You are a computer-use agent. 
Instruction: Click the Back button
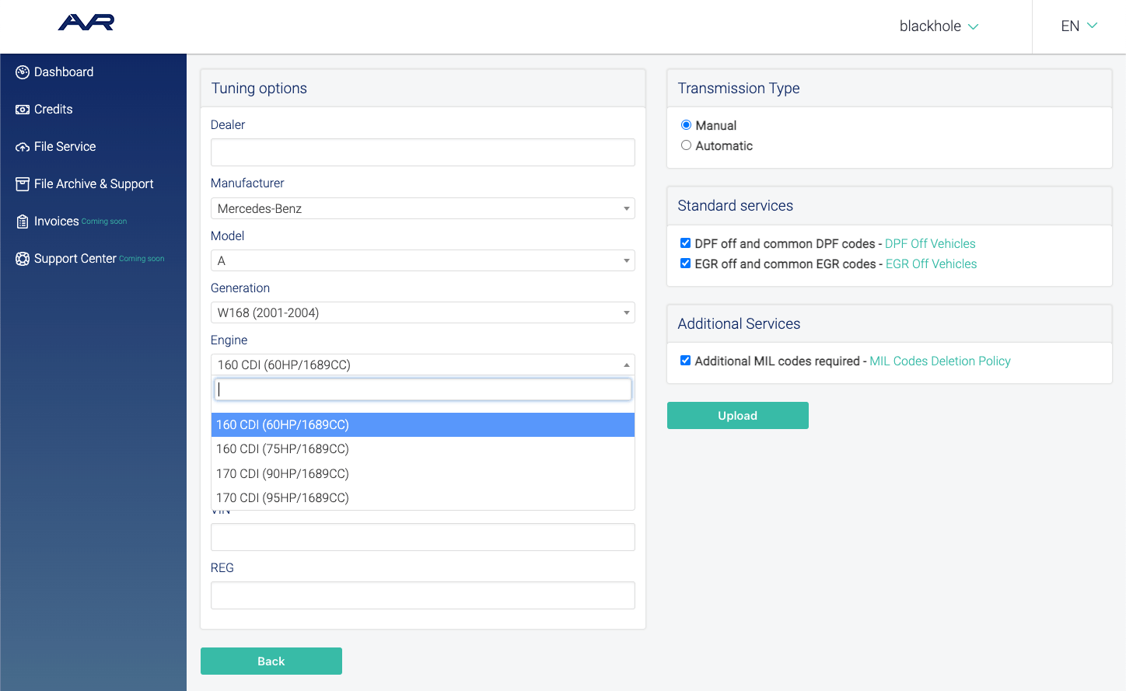[x=271, y=661]
